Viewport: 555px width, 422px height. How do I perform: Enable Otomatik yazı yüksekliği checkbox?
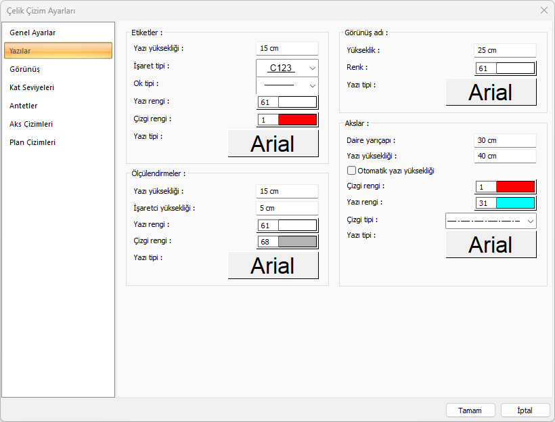point(351,171)
